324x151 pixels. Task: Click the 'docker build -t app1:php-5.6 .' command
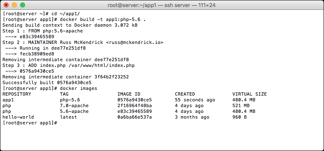pyautogui.click(x=103, y=20)
